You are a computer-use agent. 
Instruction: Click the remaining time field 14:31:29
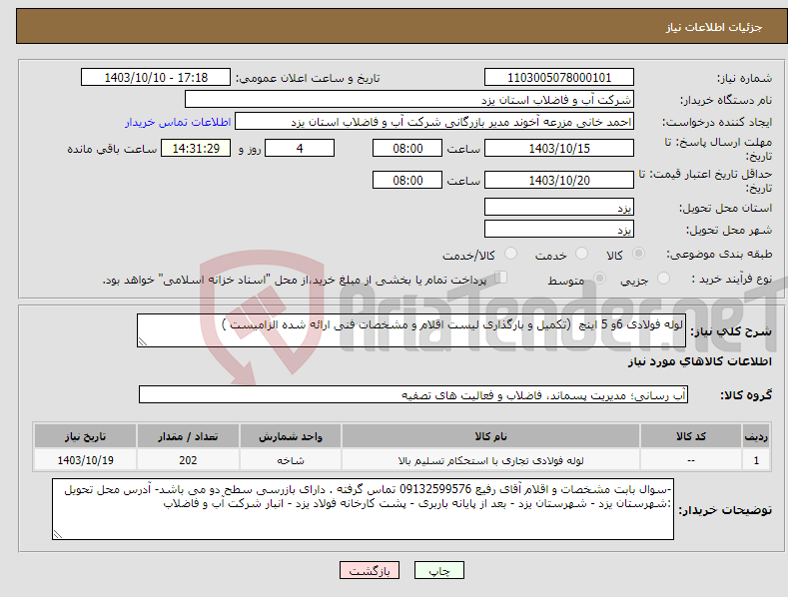(x=196, y=148)
